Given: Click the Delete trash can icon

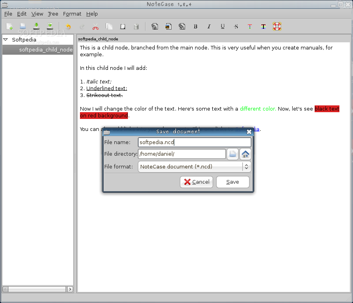Looking at the screenshot, I should coord(136,26).
